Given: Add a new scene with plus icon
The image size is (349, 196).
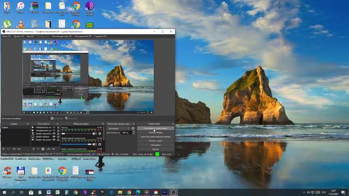Looking at the screenshot, I should 4,149.
